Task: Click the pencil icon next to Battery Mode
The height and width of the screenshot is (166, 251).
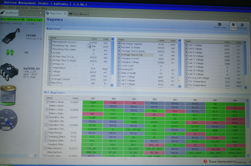Action: (x=47, y=102)
